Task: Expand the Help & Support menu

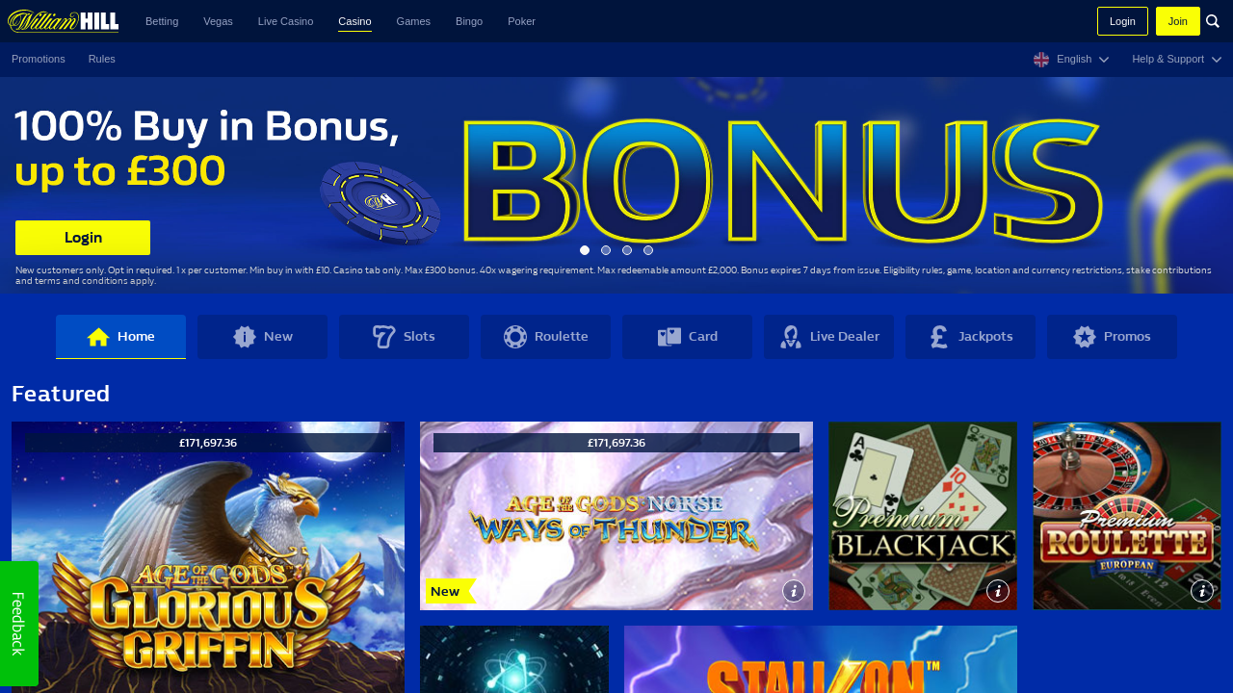Action: 1177,60
